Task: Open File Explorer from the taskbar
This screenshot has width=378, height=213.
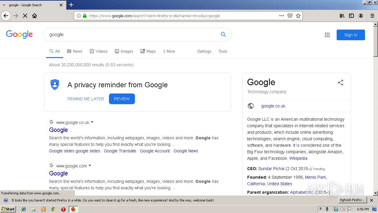Action: [x=33, y=209]
